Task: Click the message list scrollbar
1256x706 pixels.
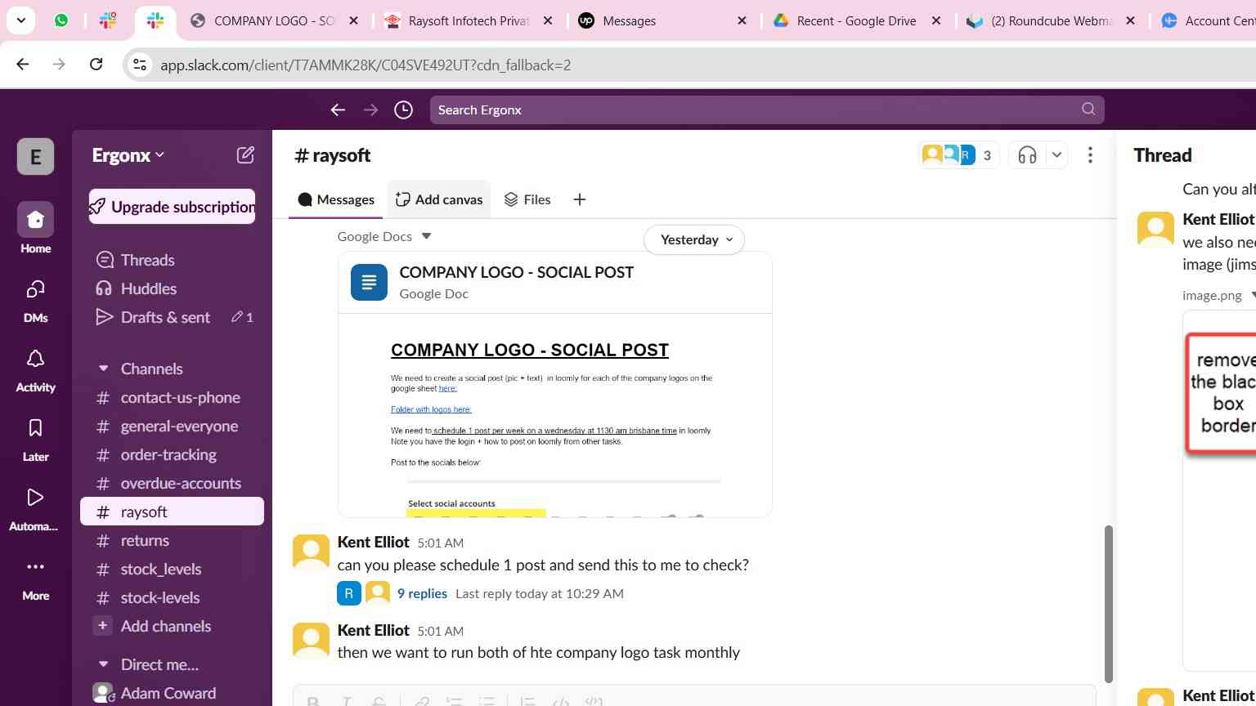Action: tap(1109, 603)
